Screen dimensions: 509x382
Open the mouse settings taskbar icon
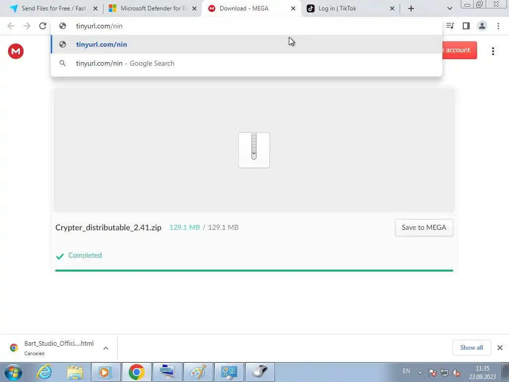point(259,372)
